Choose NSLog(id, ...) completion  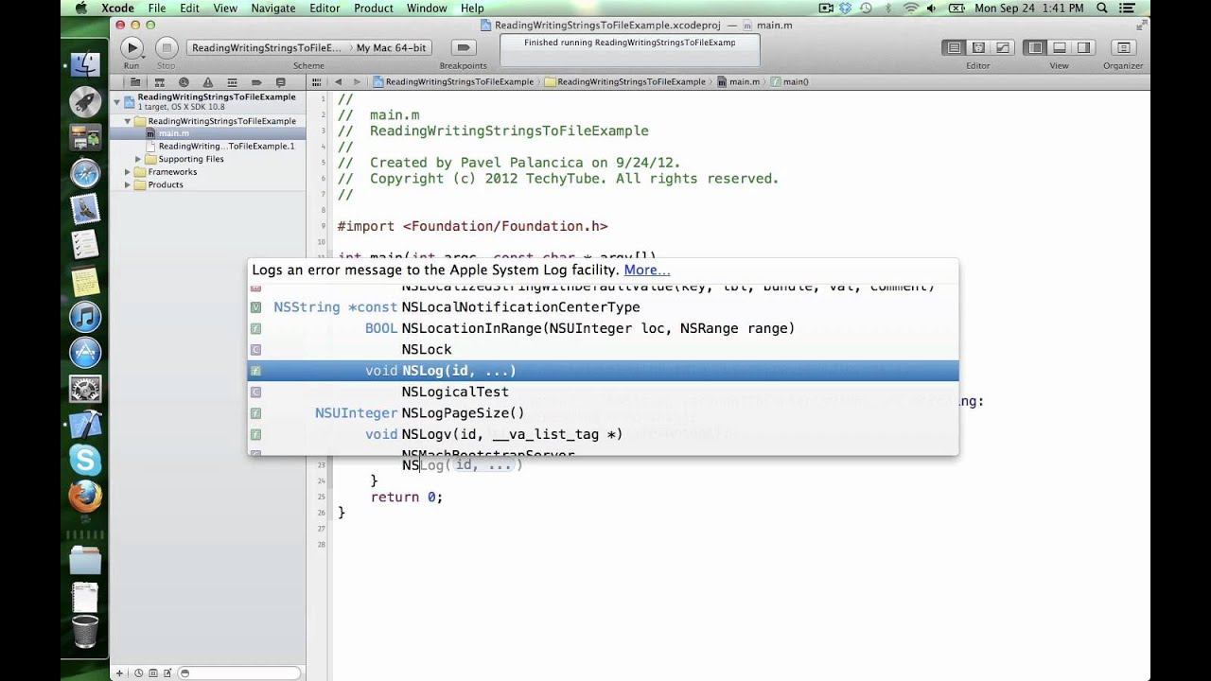(x=603, y=371)
